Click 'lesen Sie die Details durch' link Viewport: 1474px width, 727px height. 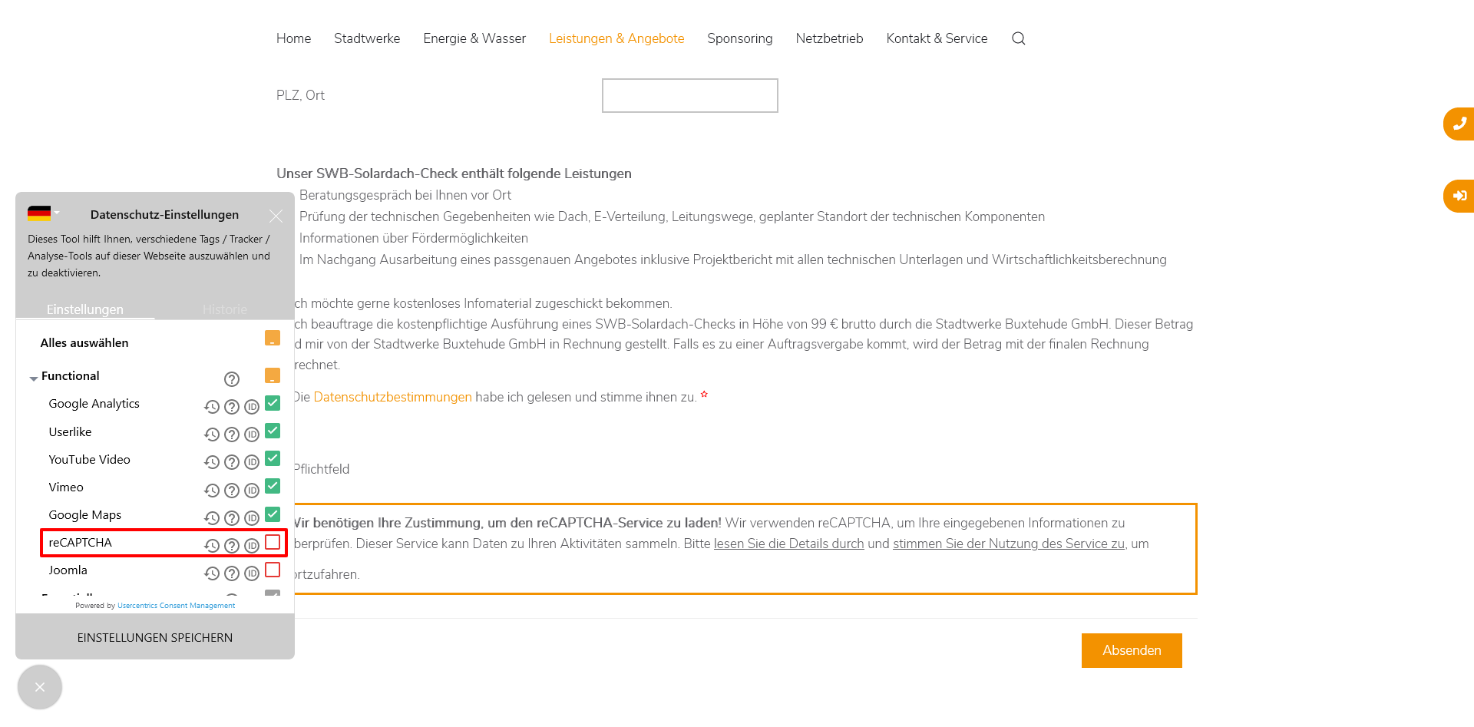789,544
